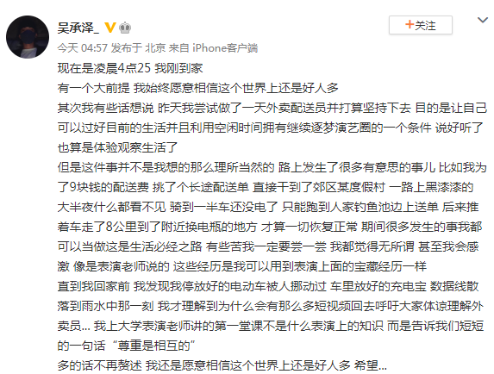Screen dimensions: 494x374
Task: Click the line starting 有一个大前提
Action: (x=197, y=88)
